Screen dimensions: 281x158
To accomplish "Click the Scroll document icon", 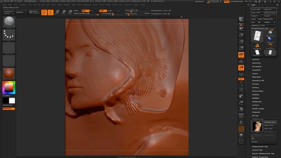I will 241,29.
